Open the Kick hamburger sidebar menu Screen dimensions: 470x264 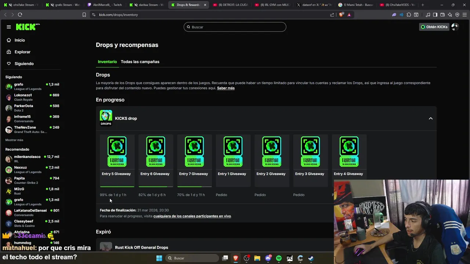[8, 27]
